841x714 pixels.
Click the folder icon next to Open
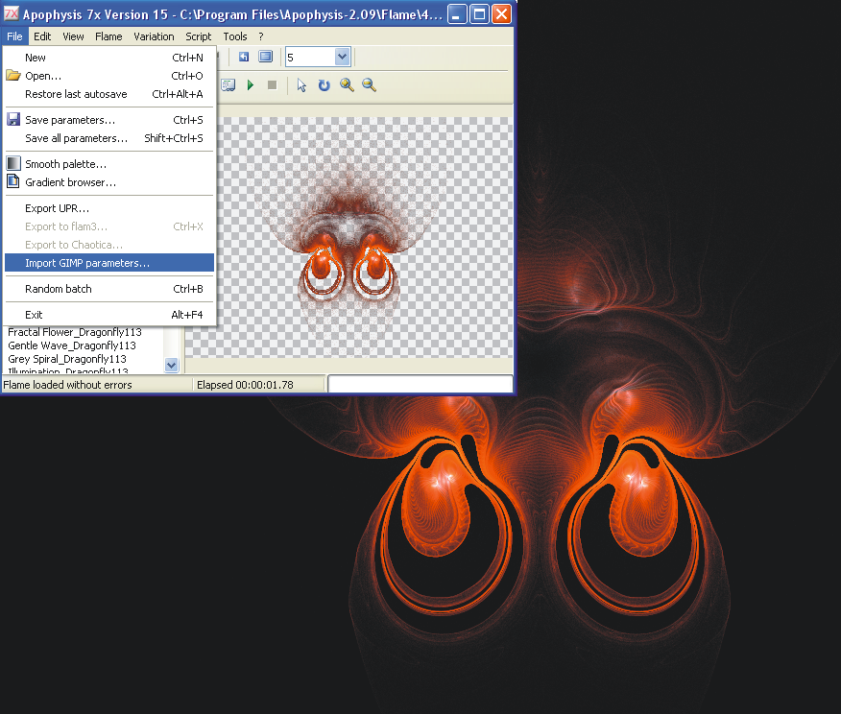[x=13, y=76]
